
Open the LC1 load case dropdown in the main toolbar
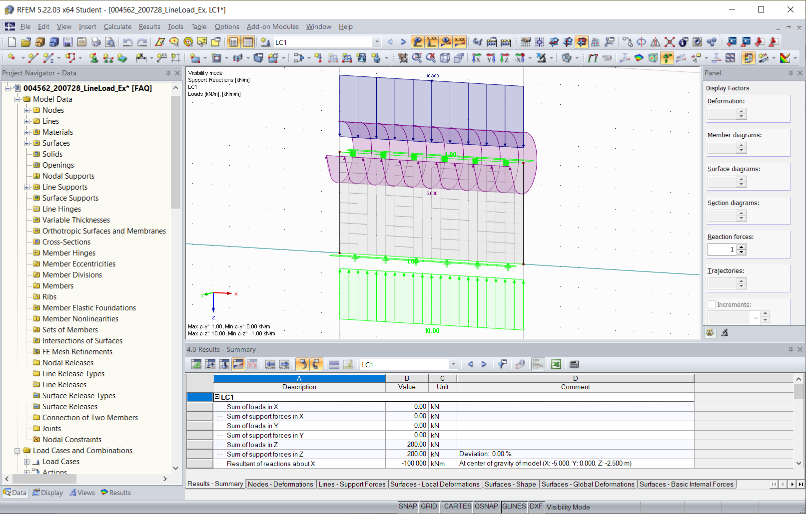377,42
